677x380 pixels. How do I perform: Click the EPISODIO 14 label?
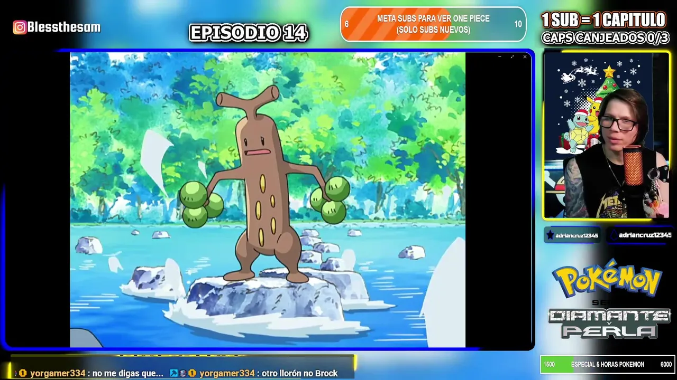249,33
